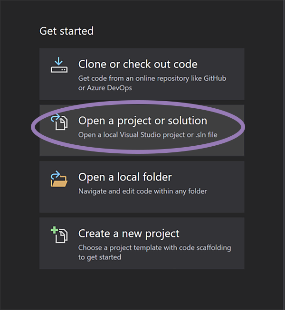Image resolution: width=285 pixels, height=310 pixels.
Task: Click the Open project or solution icon
Action: [x=59, y=122]
